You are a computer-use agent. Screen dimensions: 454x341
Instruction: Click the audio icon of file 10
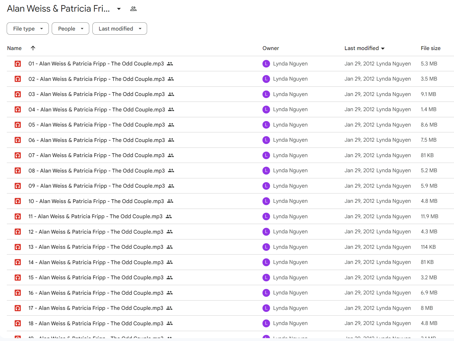click(x=18, y=201)
